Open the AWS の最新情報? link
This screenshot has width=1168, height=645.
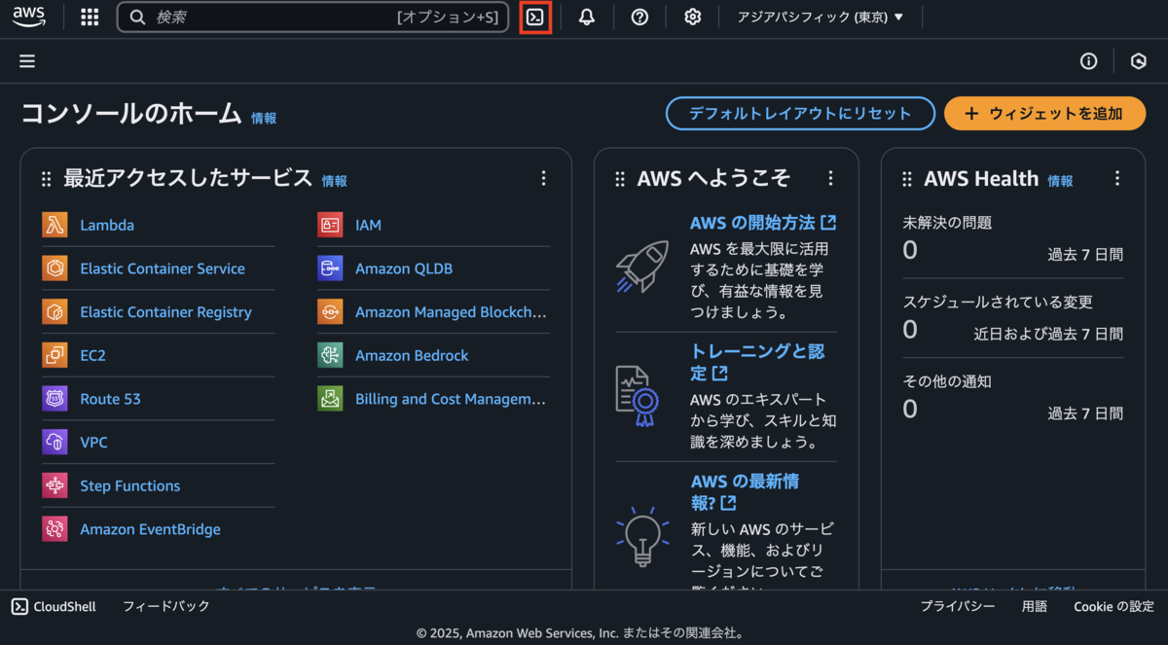click(x=745, y=491)
